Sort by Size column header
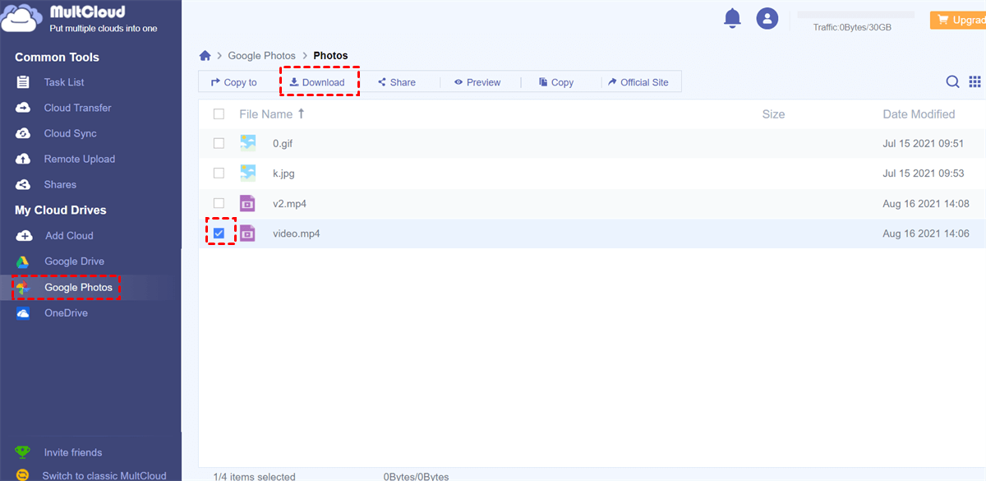 coord(773,114)
